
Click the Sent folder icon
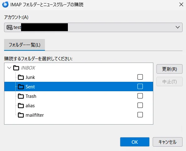(21, 87)
